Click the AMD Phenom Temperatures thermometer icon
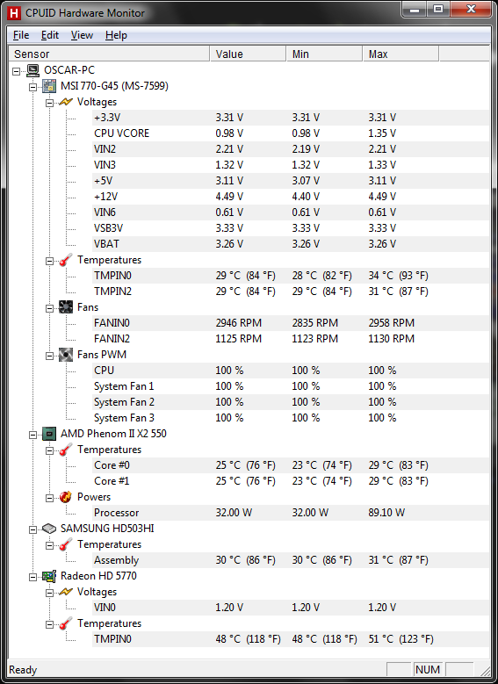498x684 pixels. pos(66,450)
